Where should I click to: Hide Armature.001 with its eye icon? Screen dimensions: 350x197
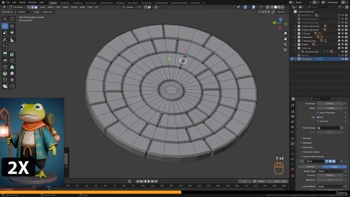342,51
